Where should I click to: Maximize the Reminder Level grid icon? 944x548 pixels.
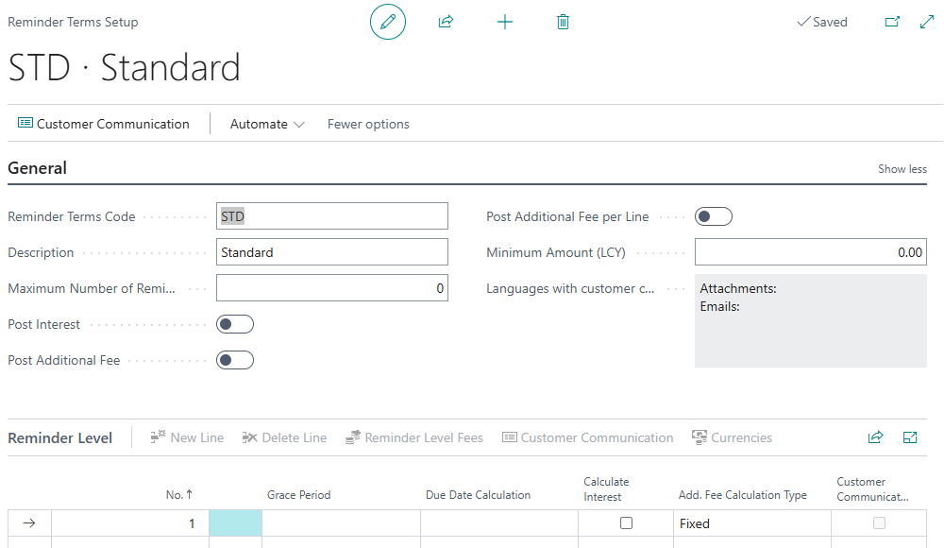click(x=910, y=437)
